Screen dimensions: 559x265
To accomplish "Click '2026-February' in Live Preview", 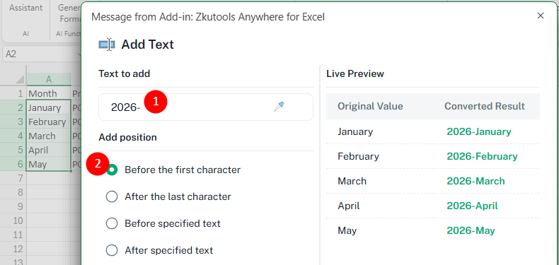I will [x=482, y=156].
